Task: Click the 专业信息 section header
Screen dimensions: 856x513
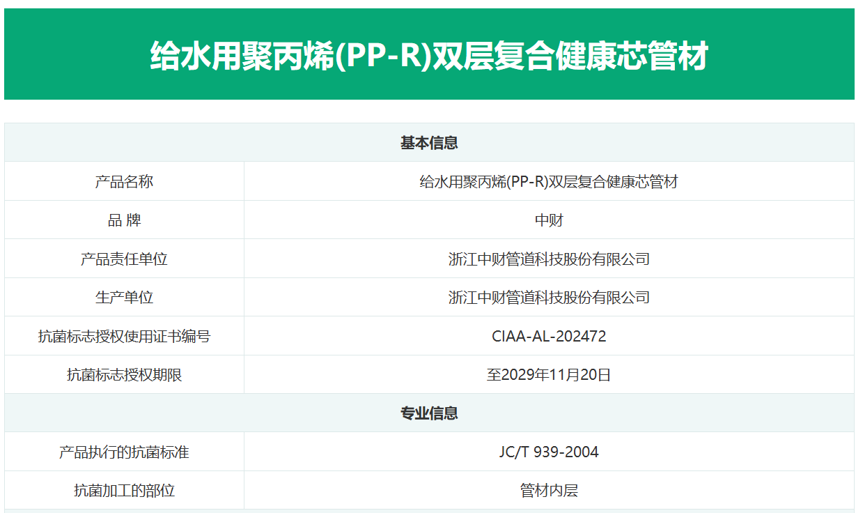Action: pos(429,413)
